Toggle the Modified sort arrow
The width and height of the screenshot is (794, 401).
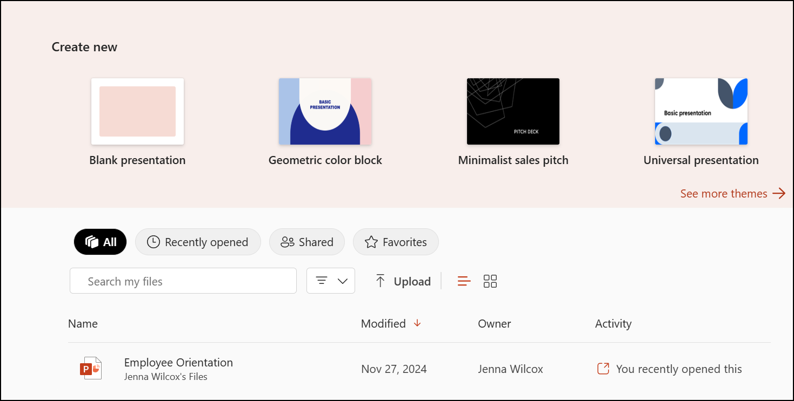pos(417,323)
